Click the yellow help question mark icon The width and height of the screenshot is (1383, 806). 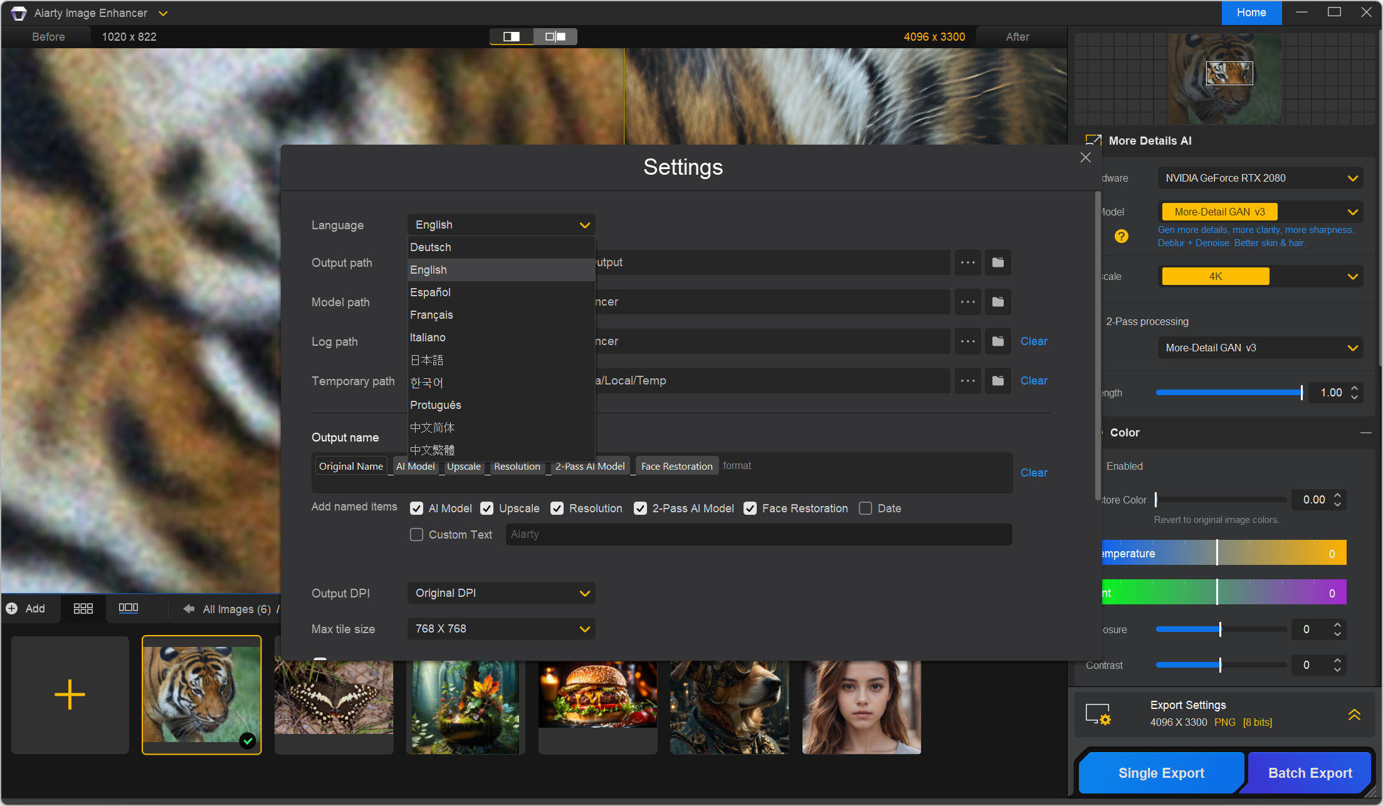point(1121,236)
